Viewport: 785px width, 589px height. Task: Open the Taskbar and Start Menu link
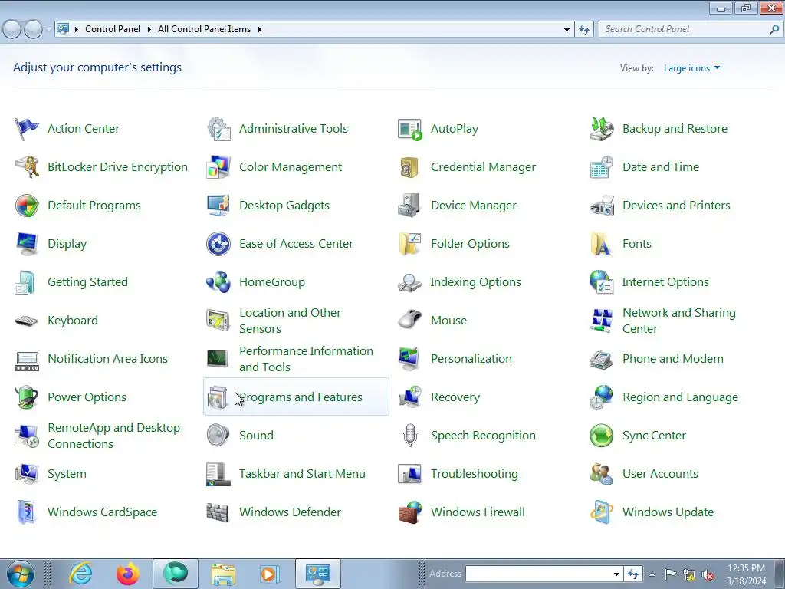pyautogui.click(x=302, y=474)
